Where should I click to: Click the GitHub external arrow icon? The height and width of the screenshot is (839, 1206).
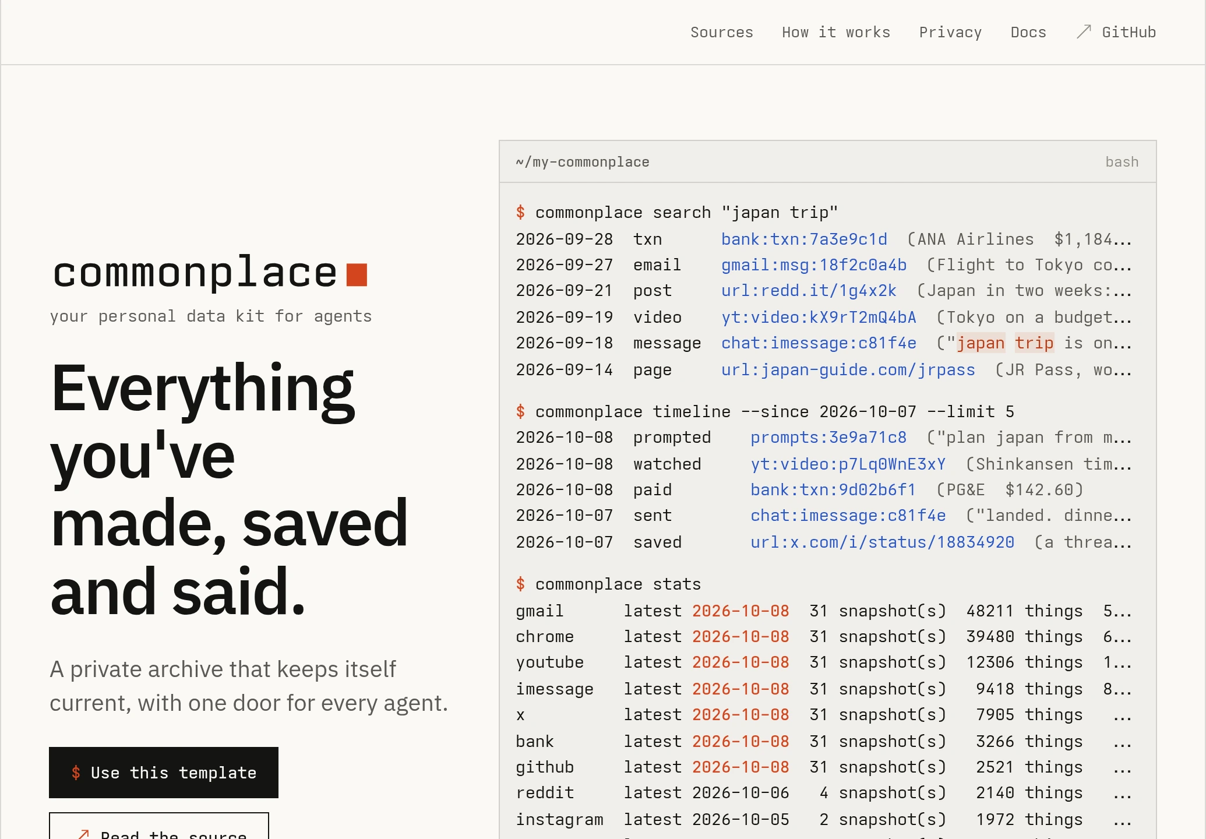pyautogui.click(x=1084, y=31)
